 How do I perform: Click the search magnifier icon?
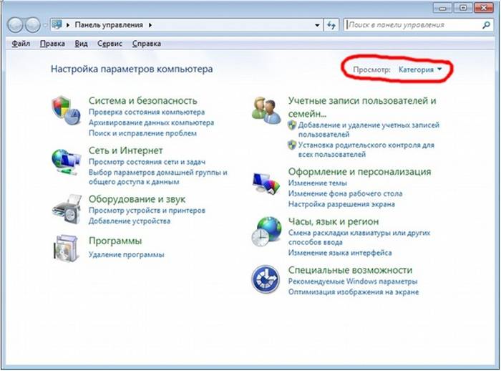[x=486, y=25]
